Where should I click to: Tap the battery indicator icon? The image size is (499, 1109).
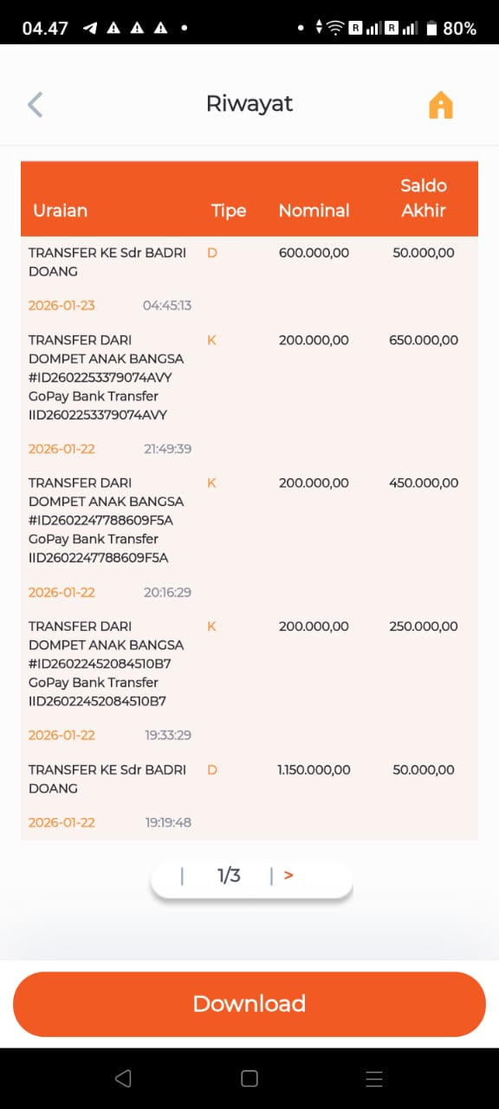(x=431, y=28)
